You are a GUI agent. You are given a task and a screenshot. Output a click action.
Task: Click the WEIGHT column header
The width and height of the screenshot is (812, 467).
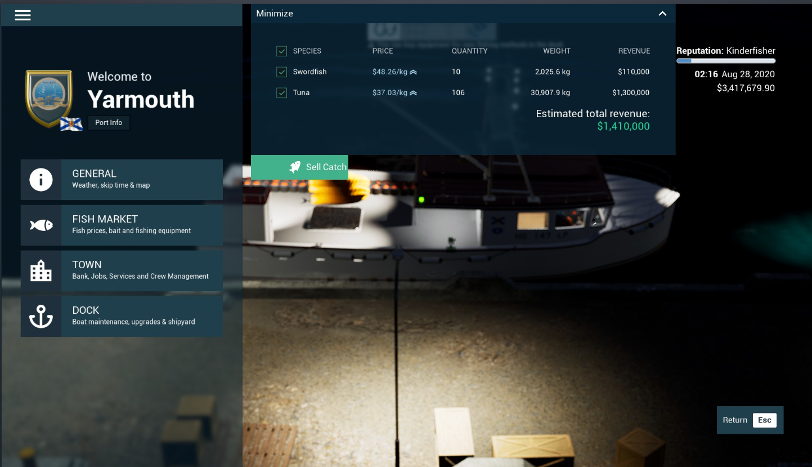[557, 51]
